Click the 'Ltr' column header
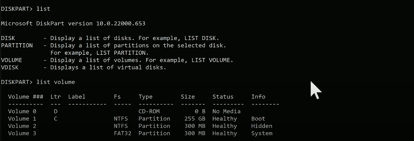The height and width of the screenshot is (141, 414). pos(56,97)
